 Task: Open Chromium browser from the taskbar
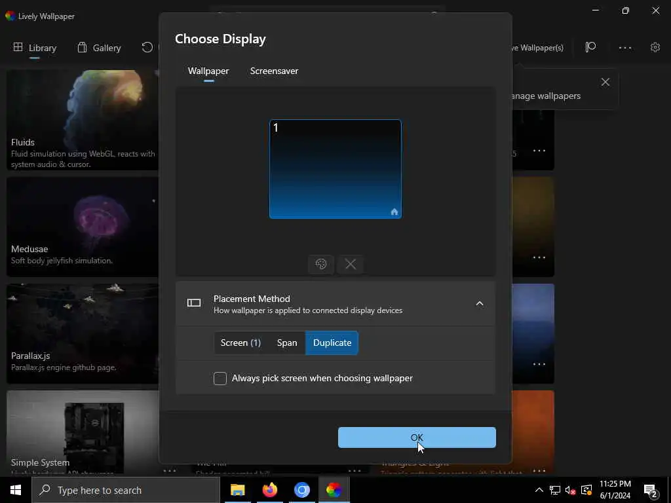pos(301,490)
